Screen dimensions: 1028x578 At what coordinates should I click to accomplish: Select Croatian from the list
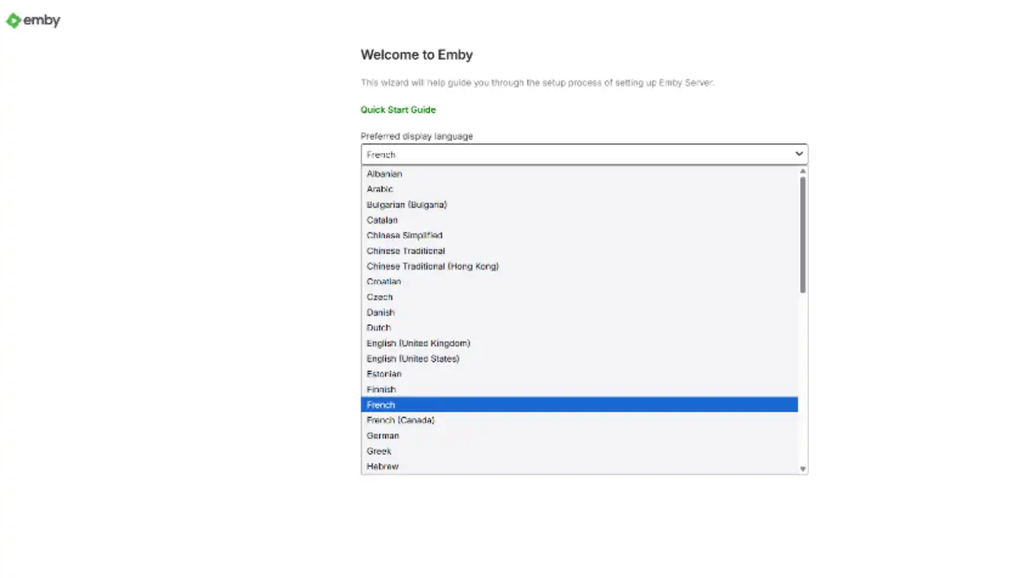pyautogui.click(x=579, y=281)
